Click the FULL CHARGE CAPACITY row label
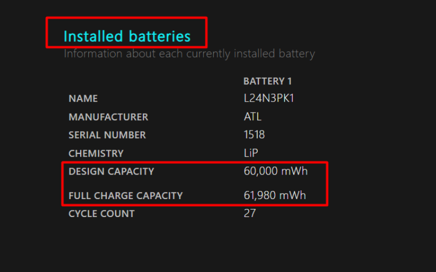 (x=125, y=195)
